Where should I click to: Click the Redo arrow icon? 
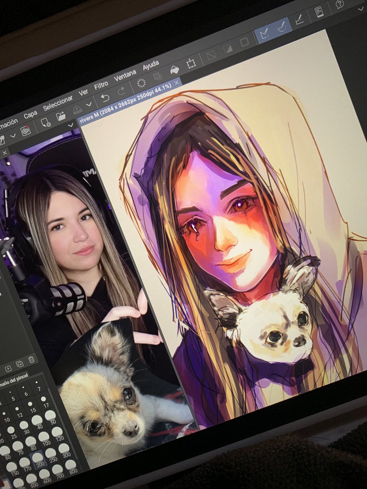[x=122, y=90]
